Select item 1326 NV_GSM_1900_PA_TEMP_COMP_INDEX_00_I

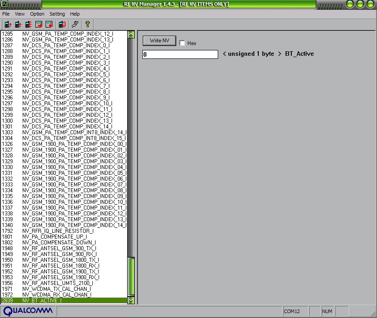(x=64, y=144)
